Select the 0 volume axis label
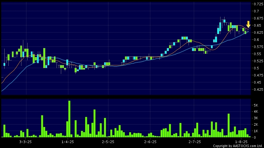The height and width of the screenshot is (148, 264). tap(255, 137)
